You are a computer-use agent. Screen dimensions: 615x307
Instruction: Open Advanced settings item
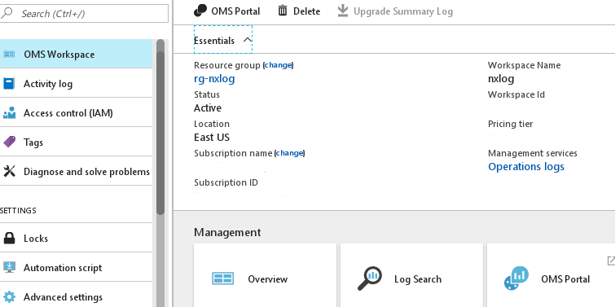(x=76, y=296)
